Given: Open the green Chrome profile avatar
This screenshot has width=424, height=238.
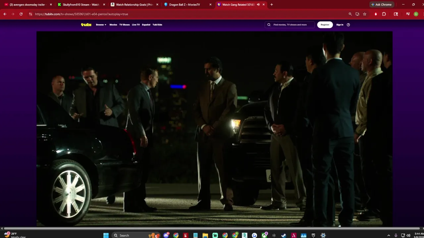Looking at the screenshot, I should [416, 14].
